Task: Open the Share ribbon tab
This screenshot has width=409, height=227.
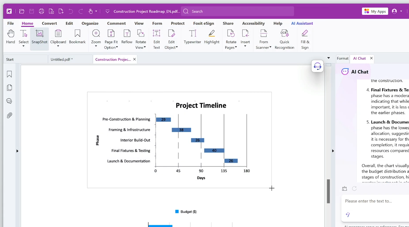Action: tap(228, 23)
